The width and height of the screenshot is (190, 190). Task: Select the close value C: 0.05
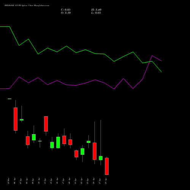pos(66,10)
